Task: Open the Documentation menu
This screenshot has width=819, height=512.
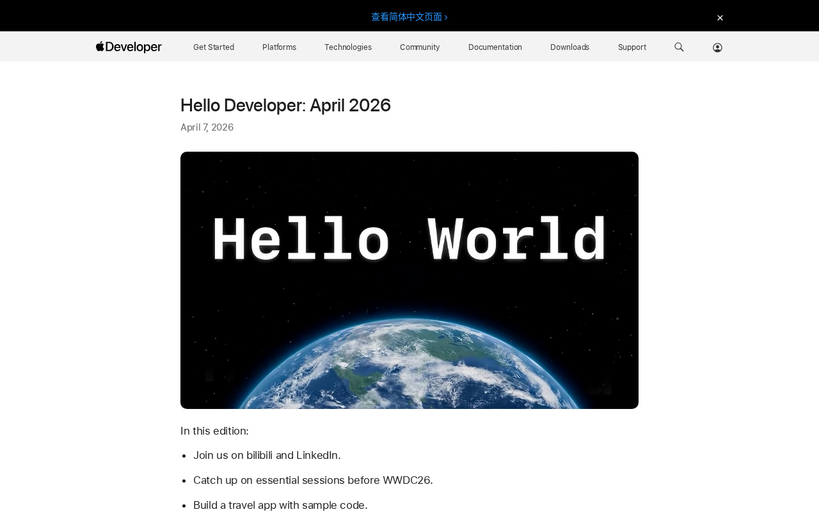Action: coord(495,47)
